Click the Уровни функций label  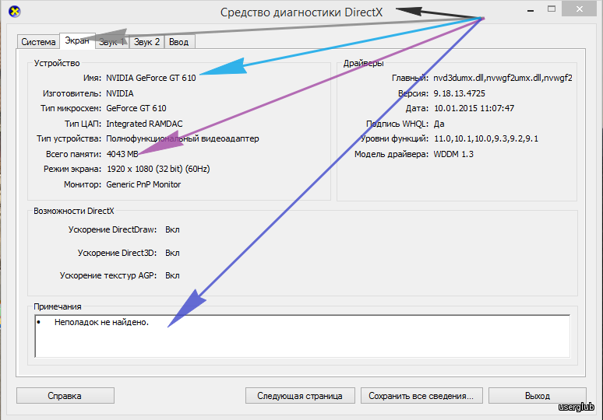coord(394,138)
